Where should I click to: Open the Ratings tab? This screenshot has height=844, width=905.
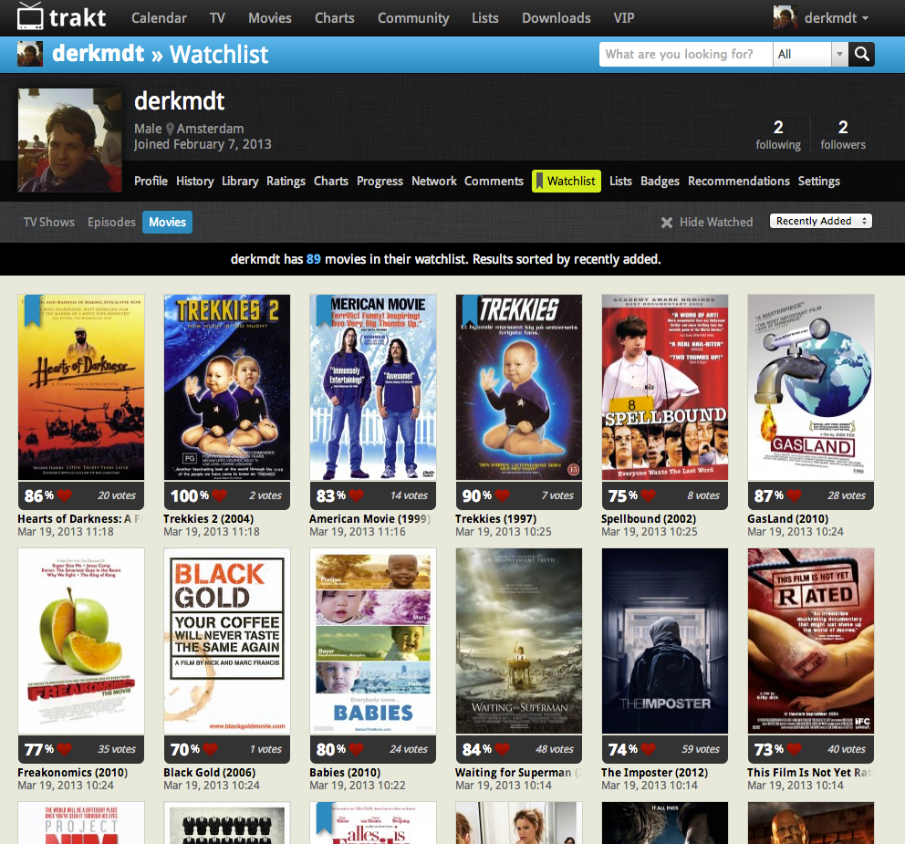(286, 182)
